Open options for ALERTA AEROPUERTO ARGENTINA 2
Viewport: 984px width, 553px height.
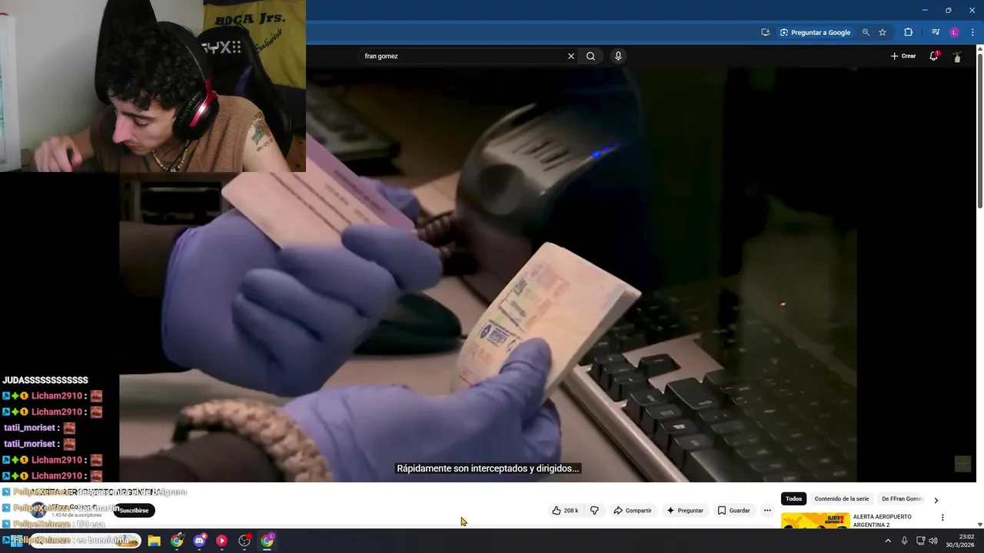[942, 518]
